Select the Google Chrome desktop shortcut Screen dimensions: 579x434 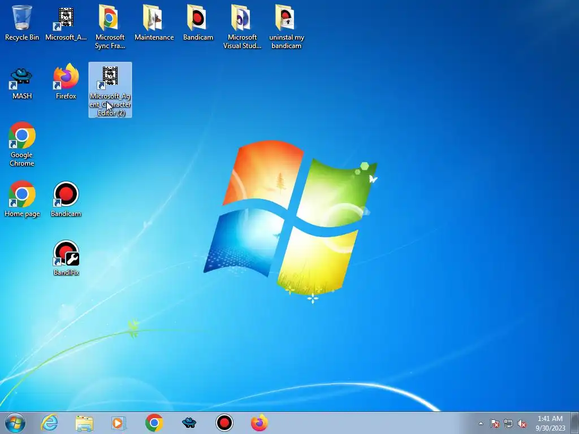coord(22,144)
